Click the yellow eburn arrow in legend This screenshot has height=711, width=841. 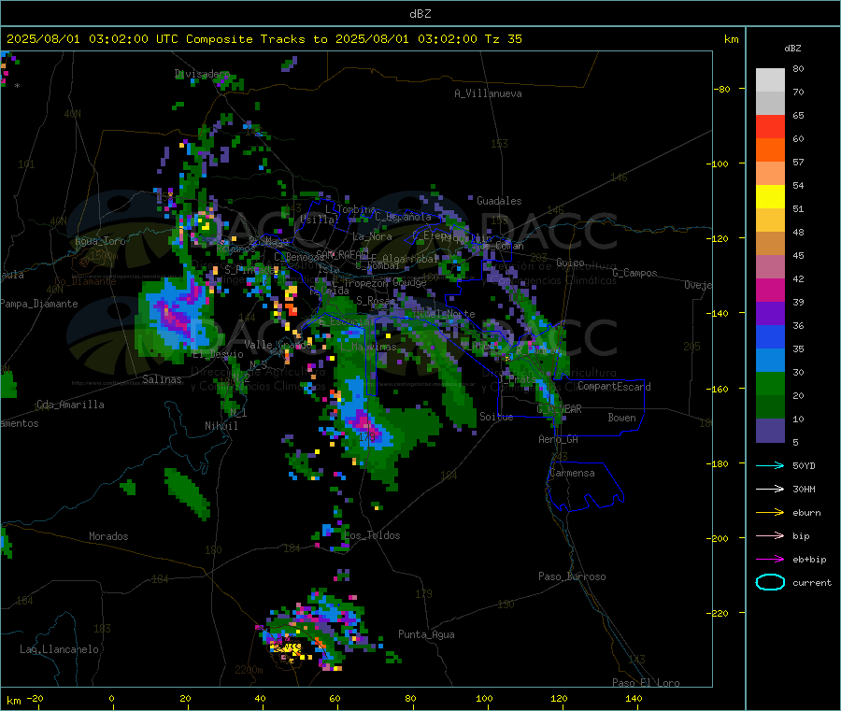[x=770, y=513]
